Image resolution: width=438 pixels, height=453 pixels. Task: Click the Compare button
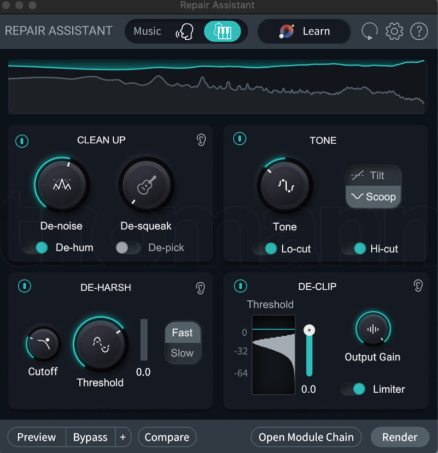(167, 437)
